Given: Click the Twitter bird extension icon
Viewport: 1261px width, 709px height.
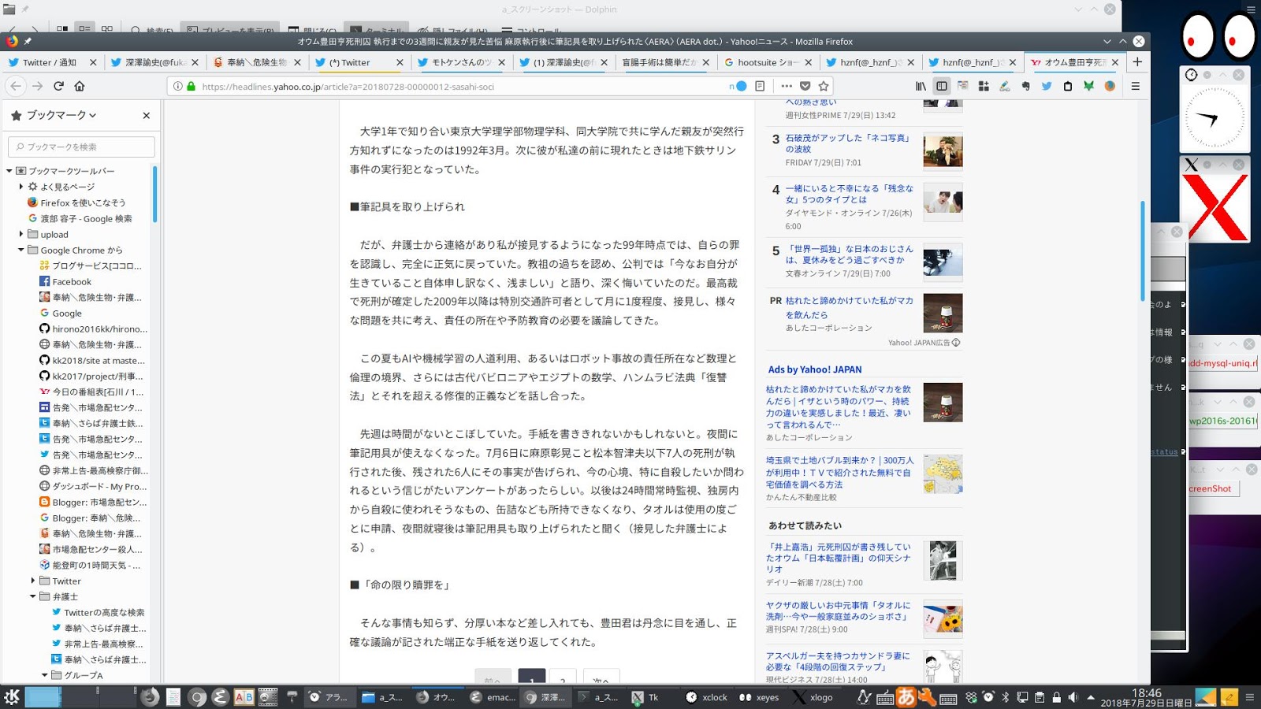Looking at the screenshot, I should 1047,86.
